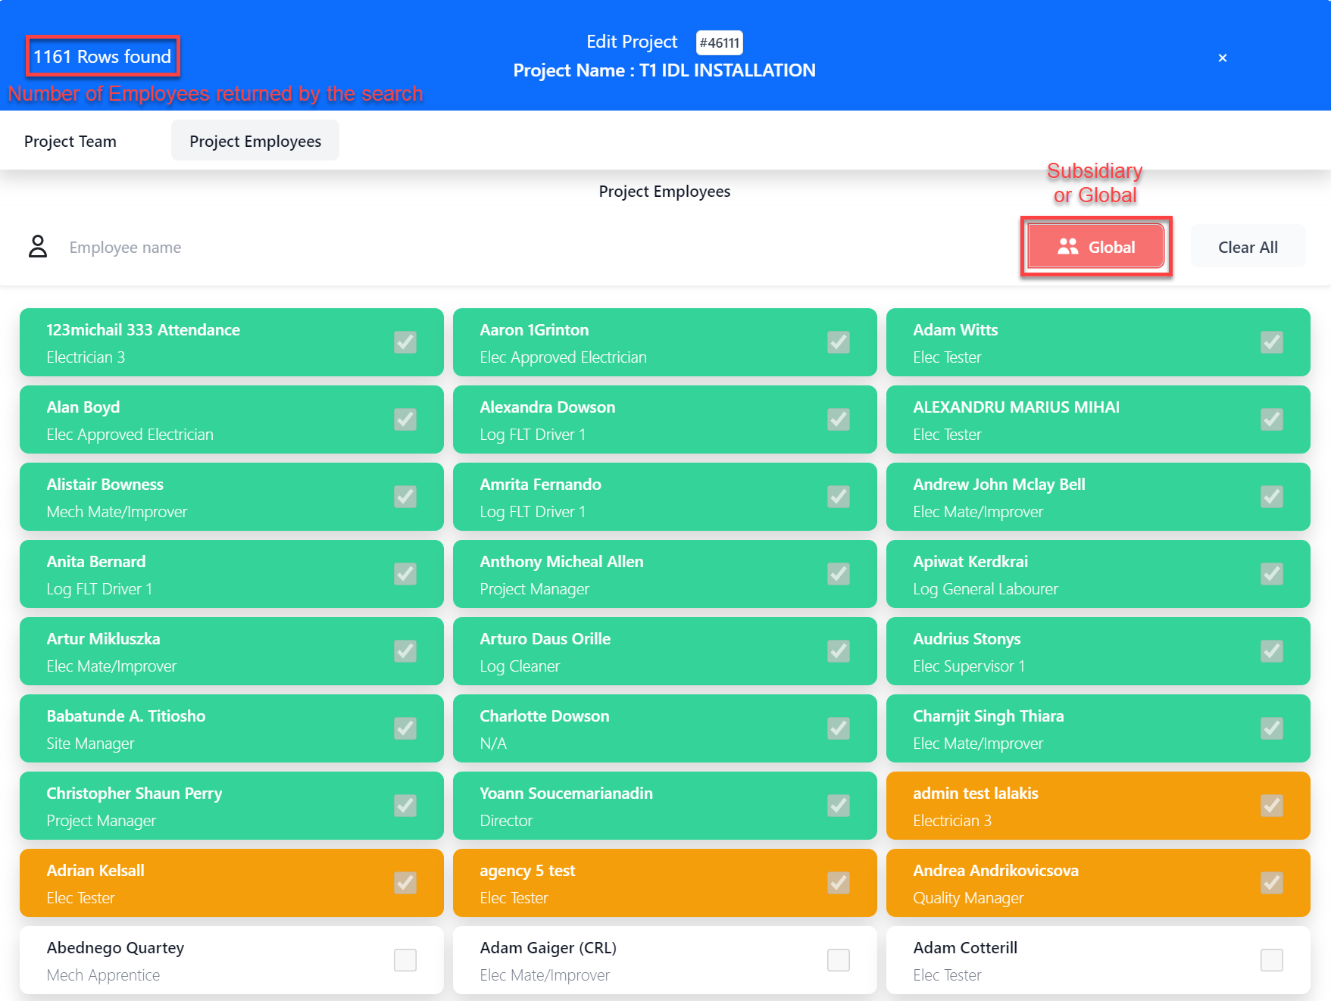Click the name Abednego Quartey

(115, 948)
